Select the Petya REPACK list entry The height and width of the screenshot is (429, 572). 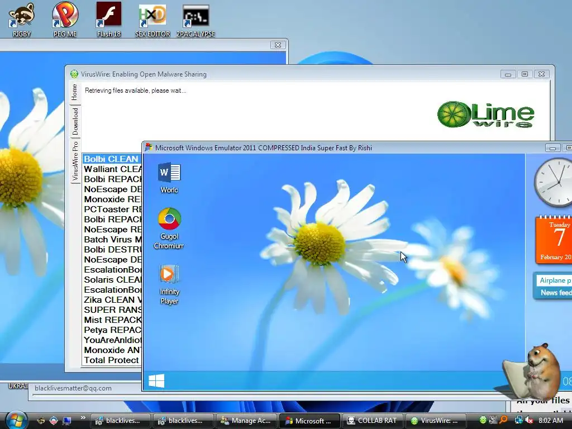click(x=112, y=330)
